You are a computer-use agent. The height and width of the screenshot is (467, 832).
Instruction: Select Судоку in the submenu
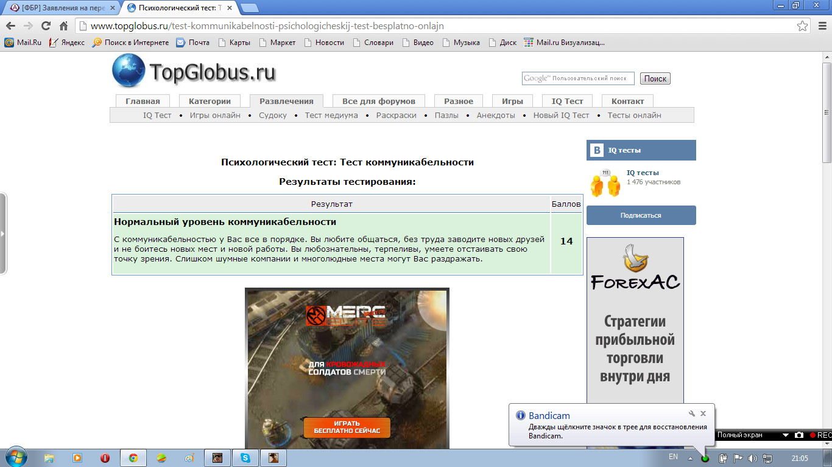click(x=273, y=115)
